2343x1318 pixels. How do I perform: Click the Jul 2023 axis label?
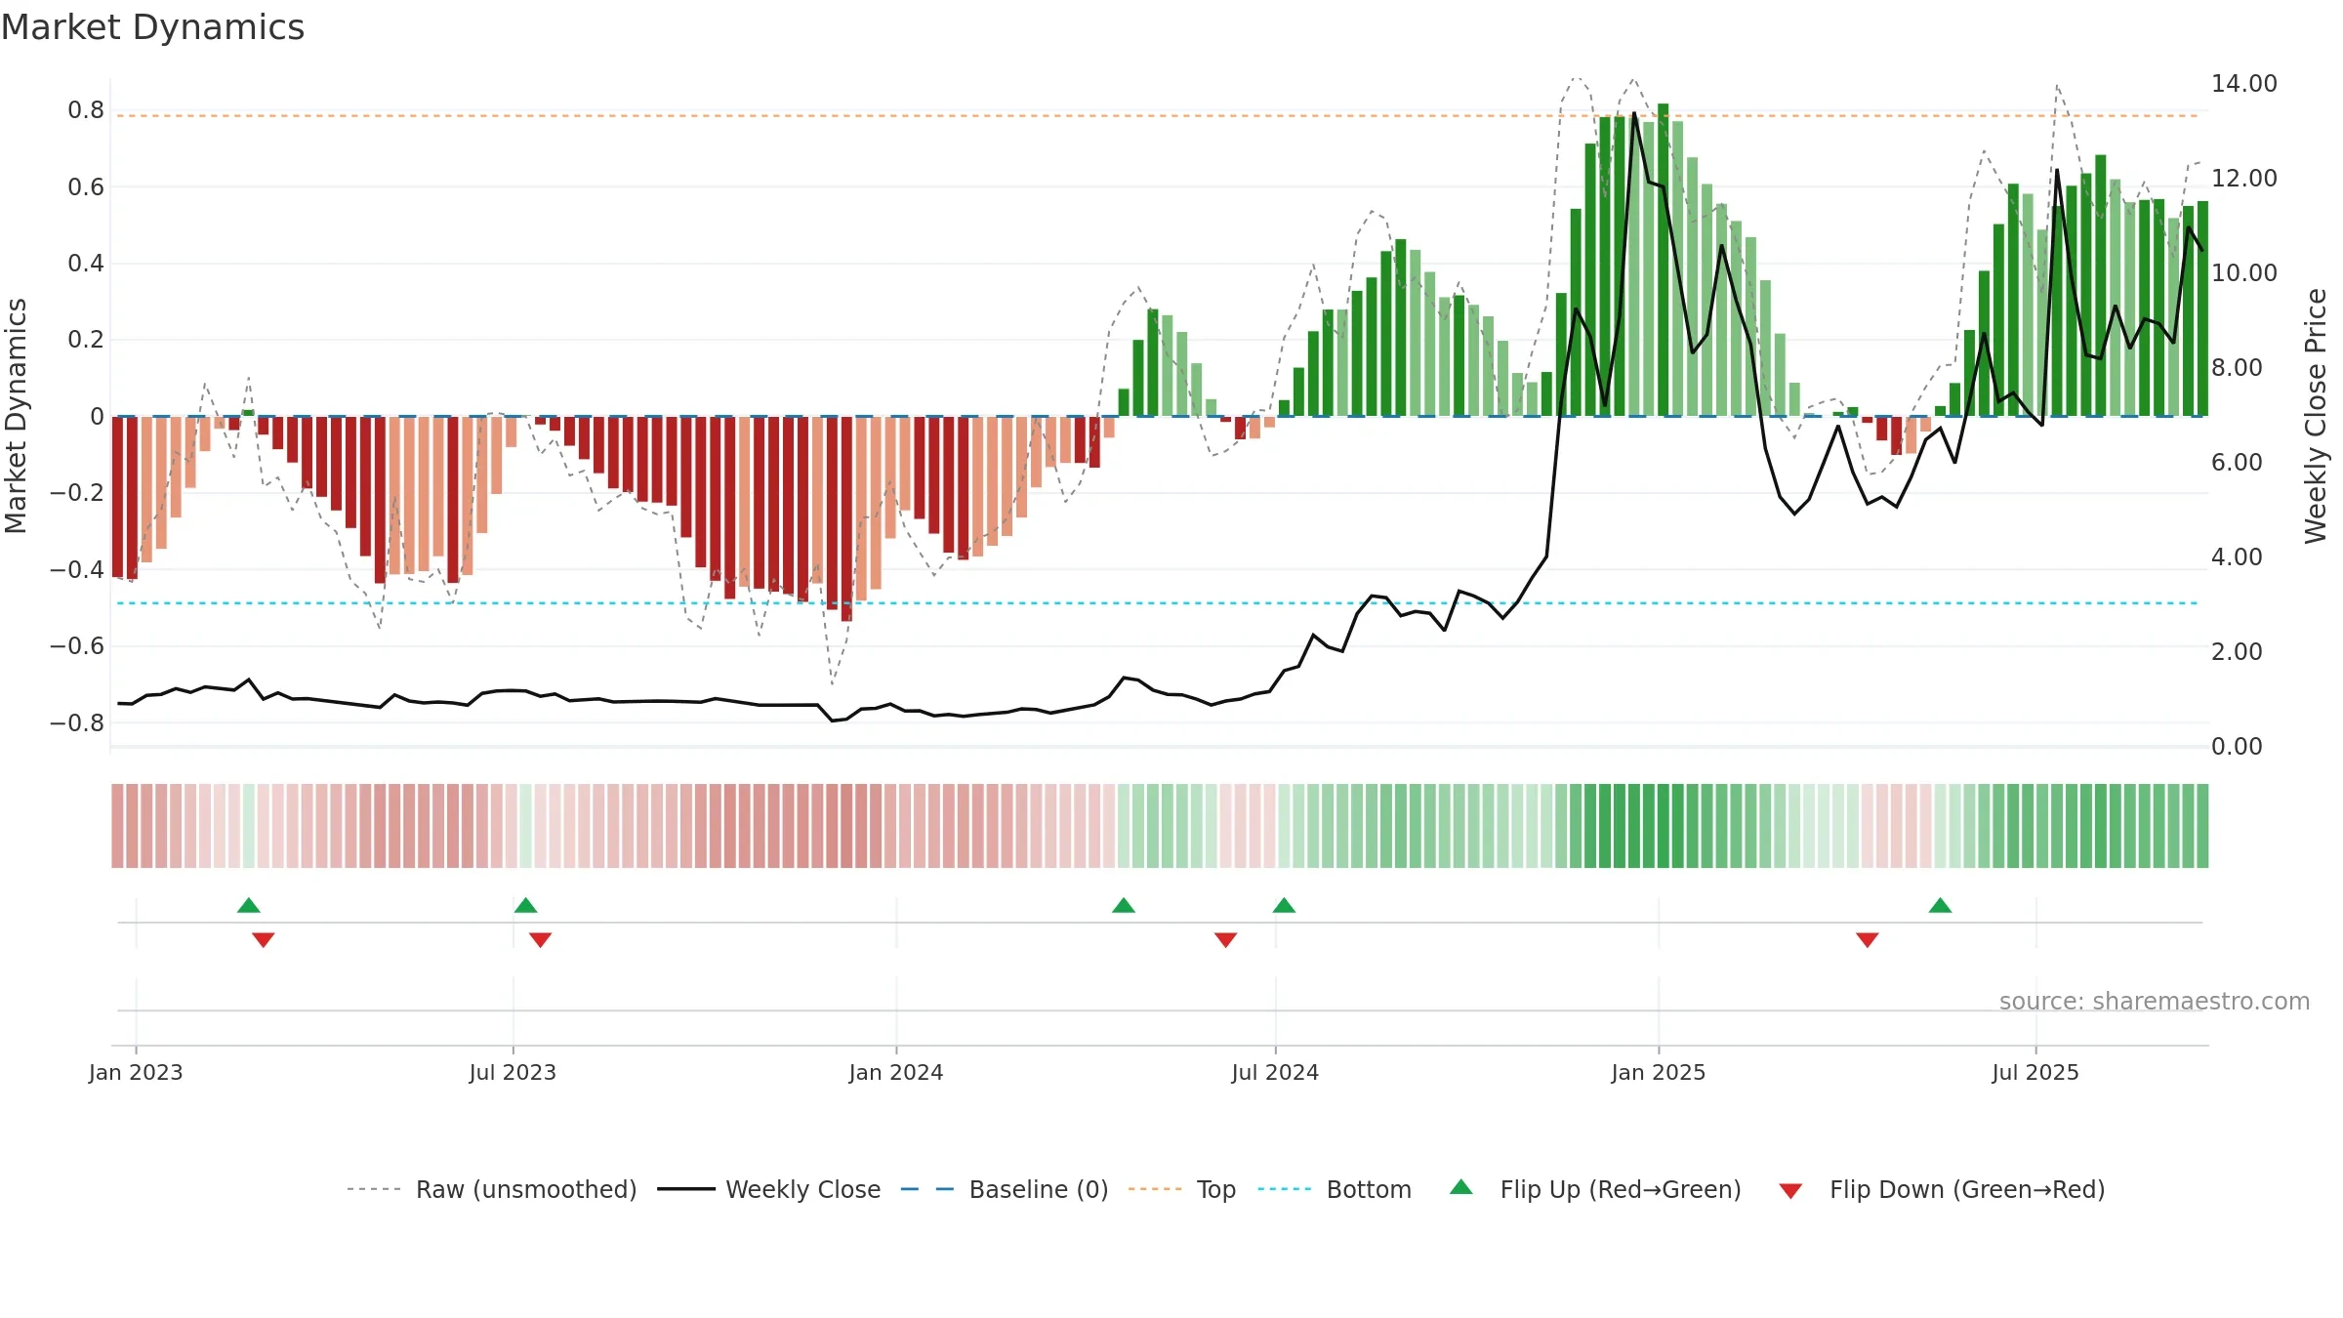click(513, 1072)
